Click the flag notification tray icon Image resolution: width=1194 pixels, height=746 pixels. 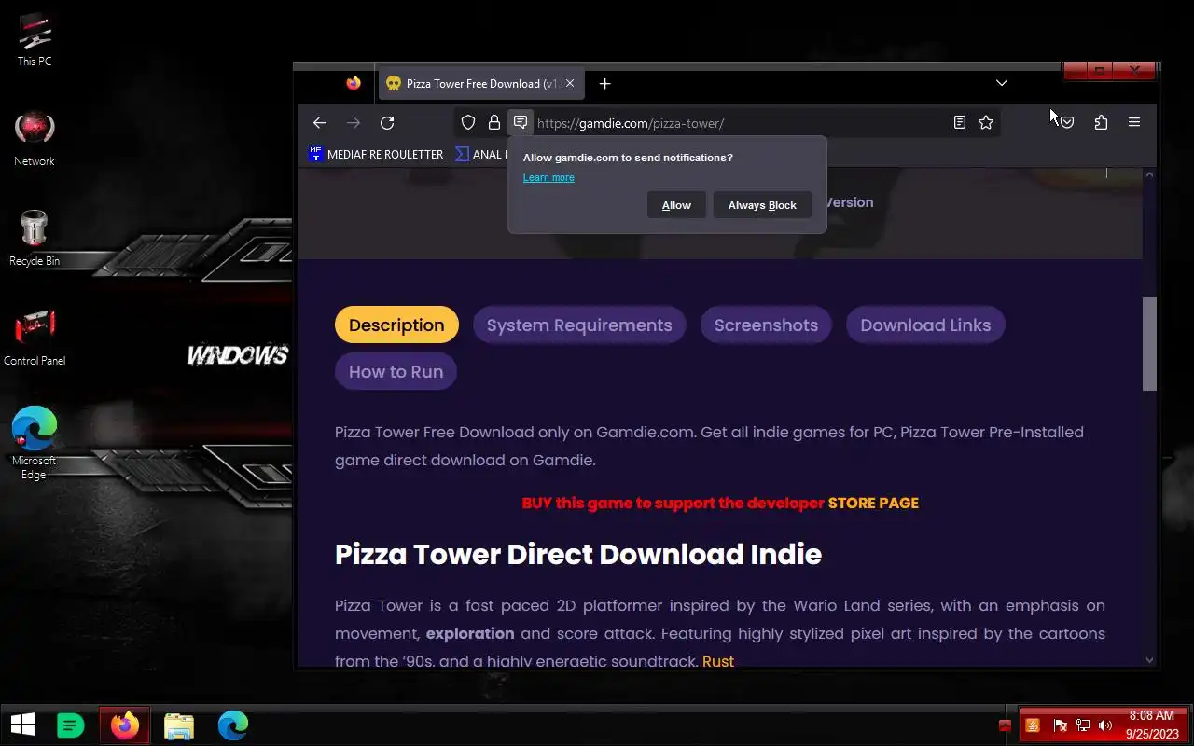[1060, 725]
